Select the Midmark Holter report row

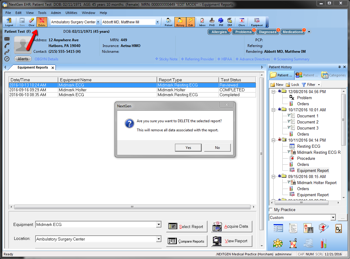[x=132, y=90]
